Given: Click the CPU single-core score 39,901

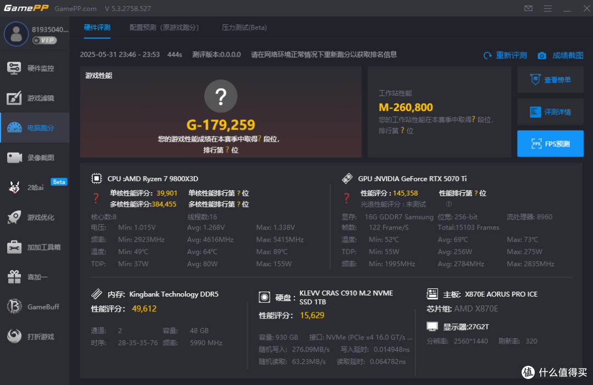Looking at the screenshot, I should [167, 193].
